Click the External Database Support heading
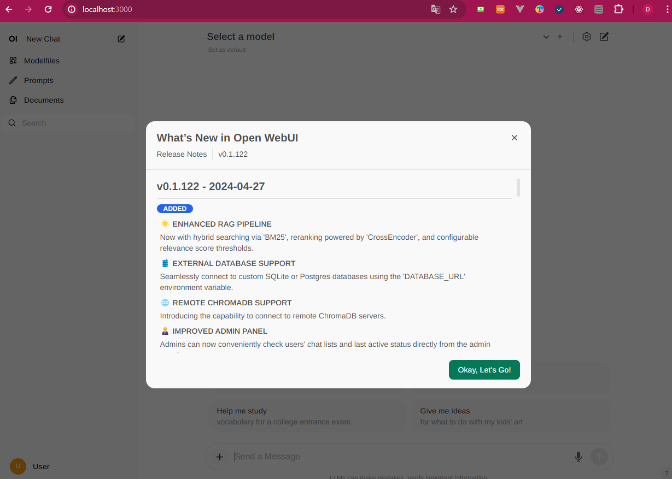The image size is (672, 479). pyautogui.click(x=234, y=263)
